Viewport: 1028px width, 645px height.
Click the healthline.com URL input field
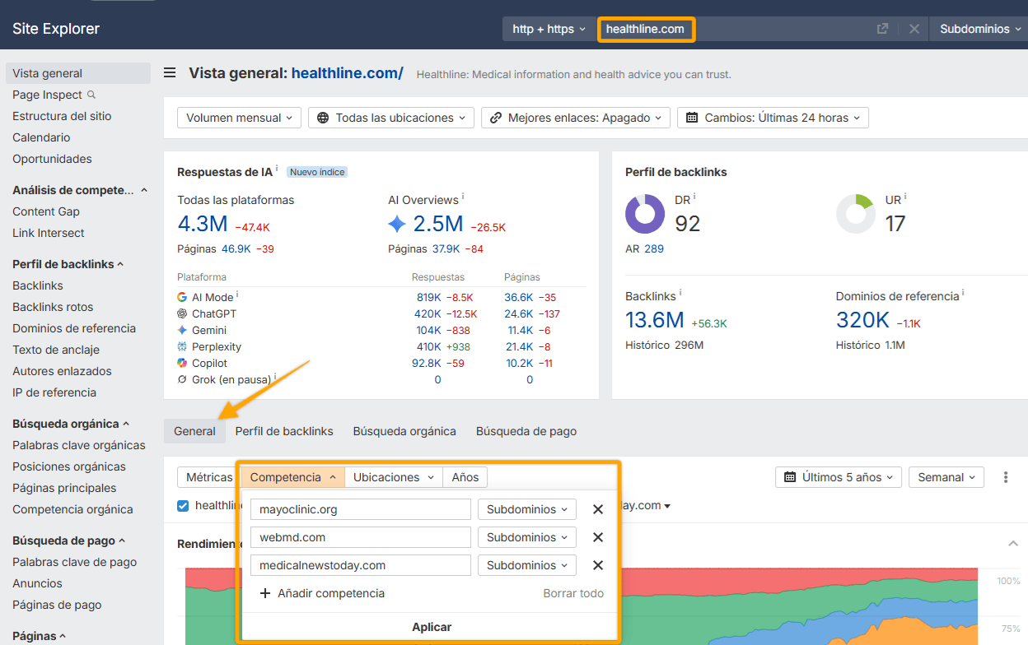[x=733, y=29]
